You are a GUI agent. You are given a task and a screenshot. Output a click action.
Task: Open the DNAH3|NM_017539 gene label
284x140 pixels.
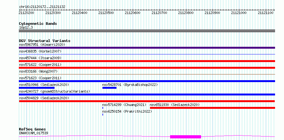point(34,133)
